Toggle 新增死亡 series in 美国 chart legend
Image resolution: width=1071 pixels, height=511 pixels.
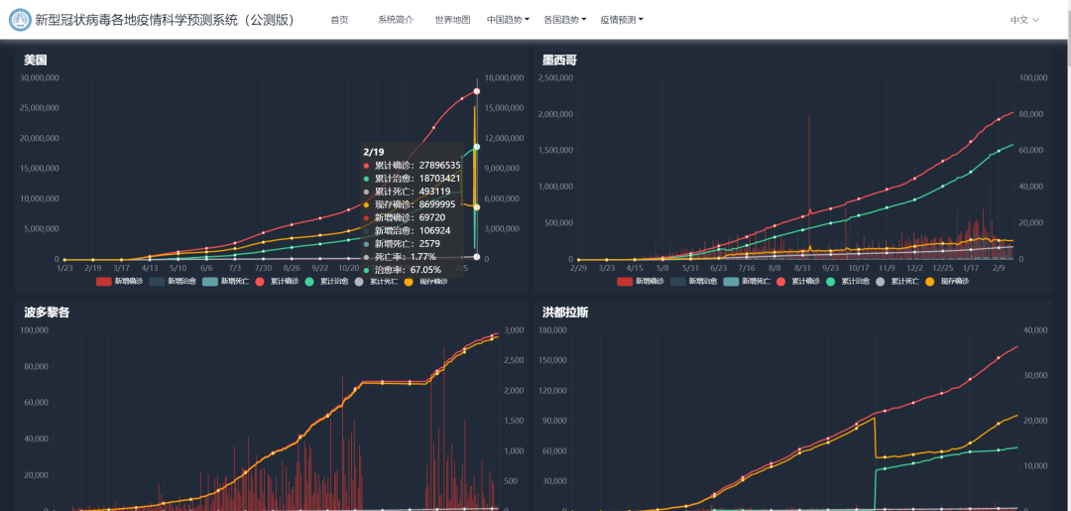[x=226, y=281]
